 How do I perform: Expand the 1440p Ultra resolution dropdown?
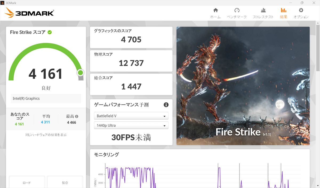tap(131, 125)
